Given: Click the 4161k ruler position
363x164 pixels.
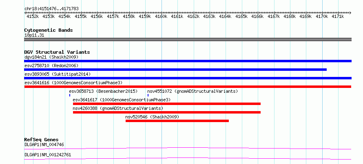Looking at the screenshot, I should (177, 16).
